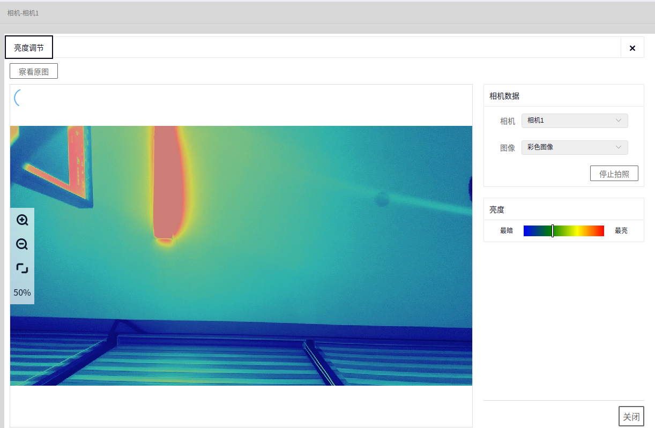Zoom out of the camera image
The image size is (655, 428).
[x=22, y=244]
